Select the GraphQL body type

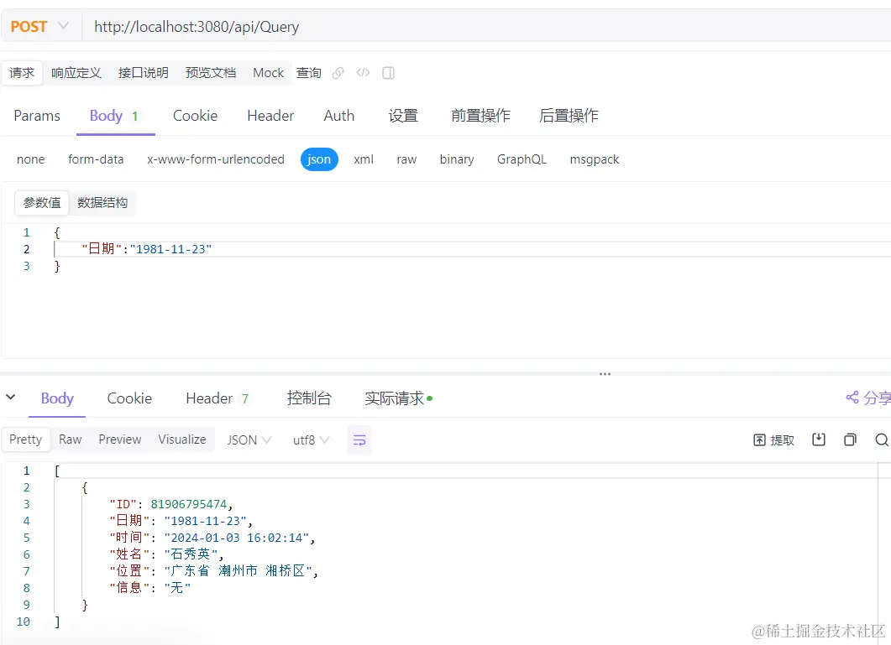point(521,159)
